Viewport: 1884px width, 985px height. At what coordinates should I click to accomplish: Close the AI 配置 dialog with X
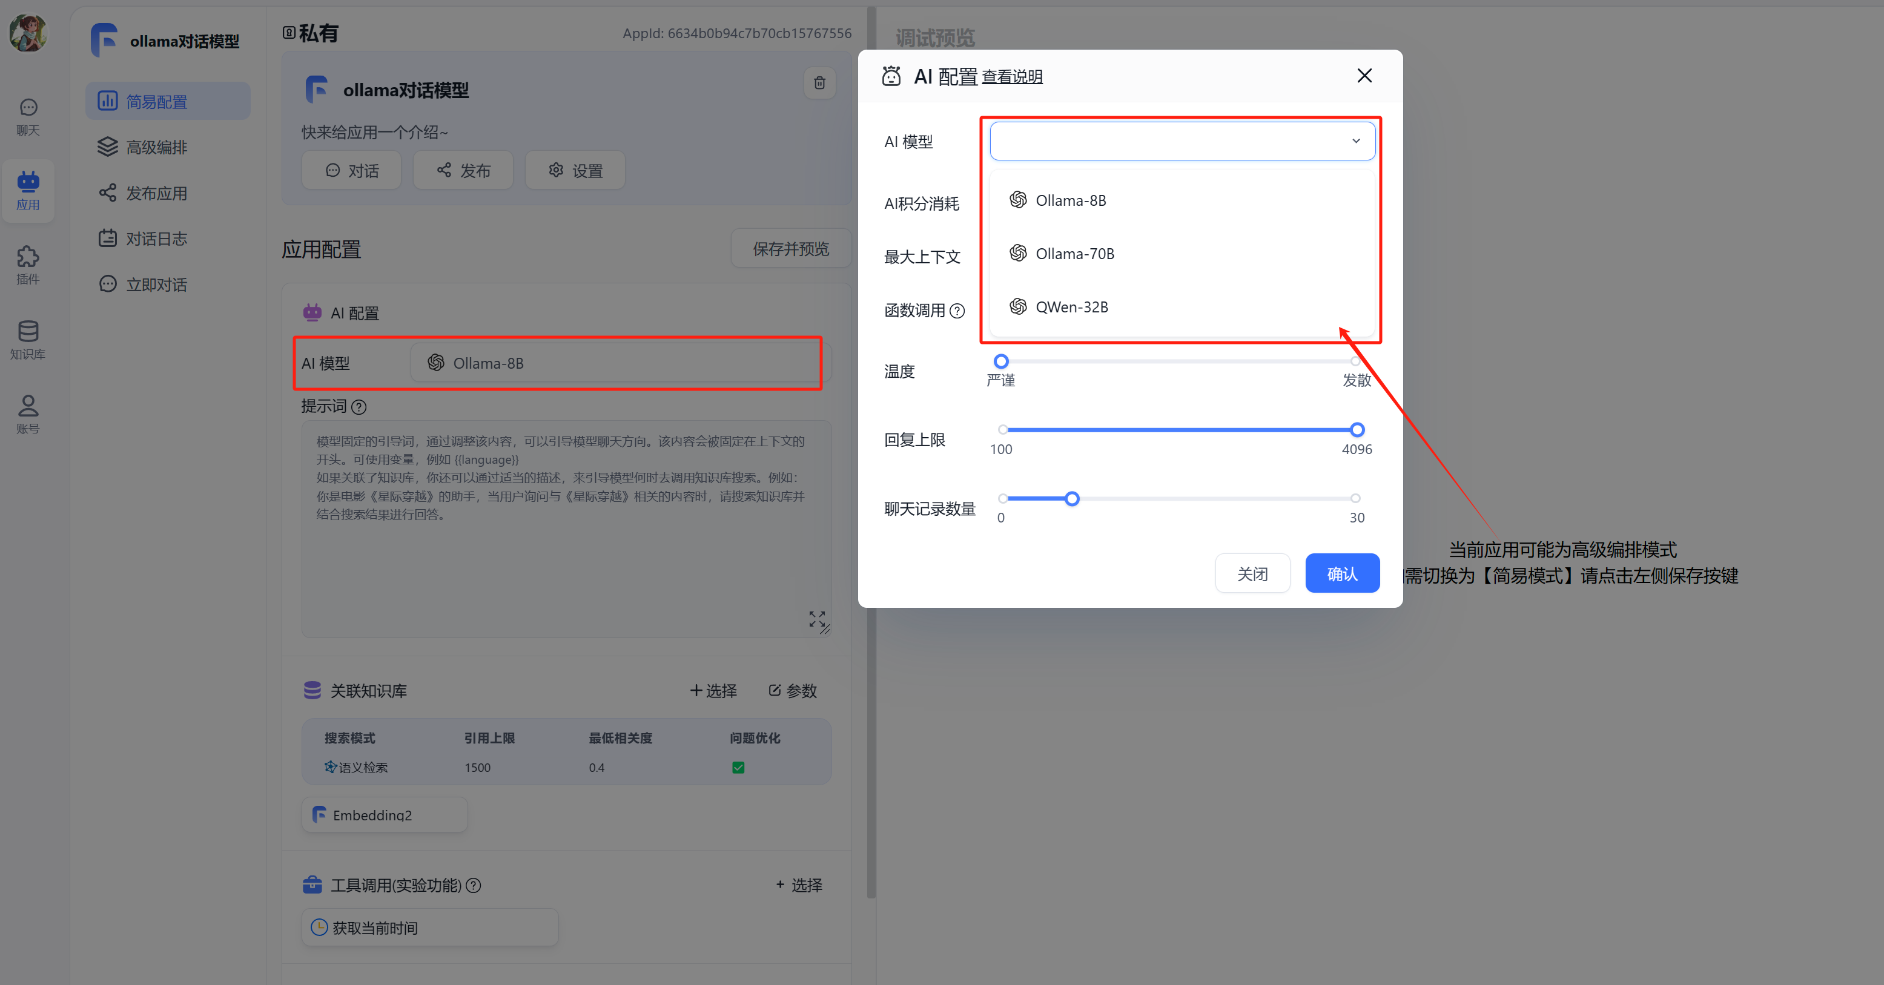click(x=1364, y=76)
